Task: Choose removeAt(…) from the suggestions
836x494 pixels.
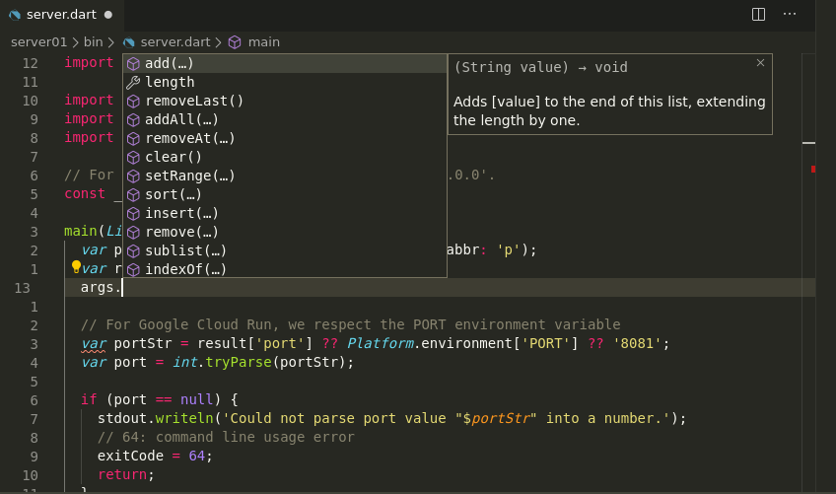Action: (x=285, y=138)
